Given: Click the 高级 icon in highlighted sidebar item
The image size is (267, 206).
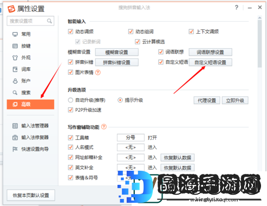Looking at the screenshot, I should [15, 104].
